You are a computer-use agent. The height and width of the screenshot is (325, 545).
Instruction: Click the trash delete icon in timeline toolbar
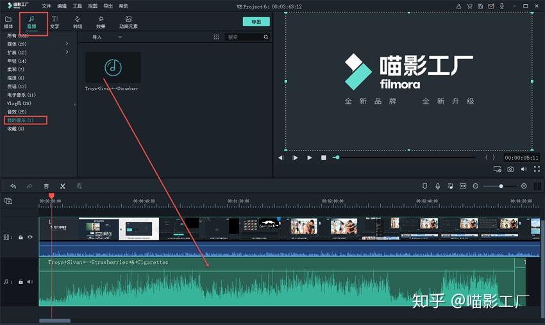click(x=46, y=187)
